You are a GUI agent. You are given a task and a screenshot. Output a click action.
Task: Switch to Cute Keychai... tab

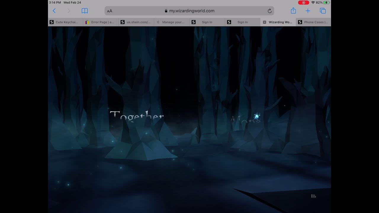tap(65, 22)
